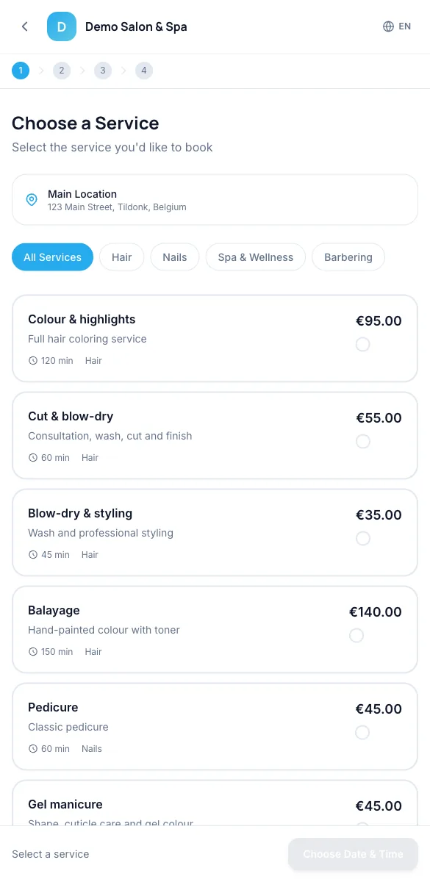Click the Main Location pin icon

point(32,200)
